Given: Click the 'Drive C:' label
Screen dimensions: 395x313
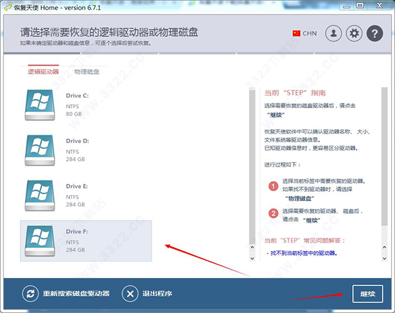Looking at the screenshot, I should click(x=77, y=96).
